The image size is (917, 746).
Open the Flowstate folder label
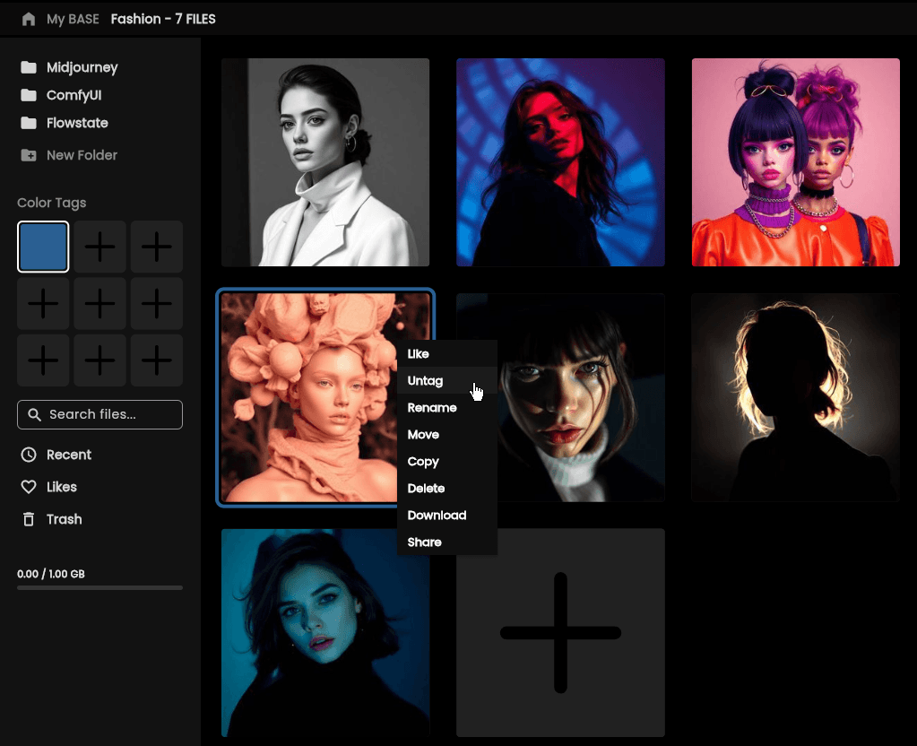click(77, 123)
